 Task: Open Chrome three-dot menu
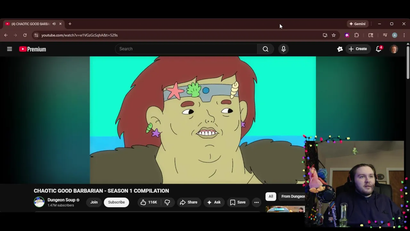[404, 35]
